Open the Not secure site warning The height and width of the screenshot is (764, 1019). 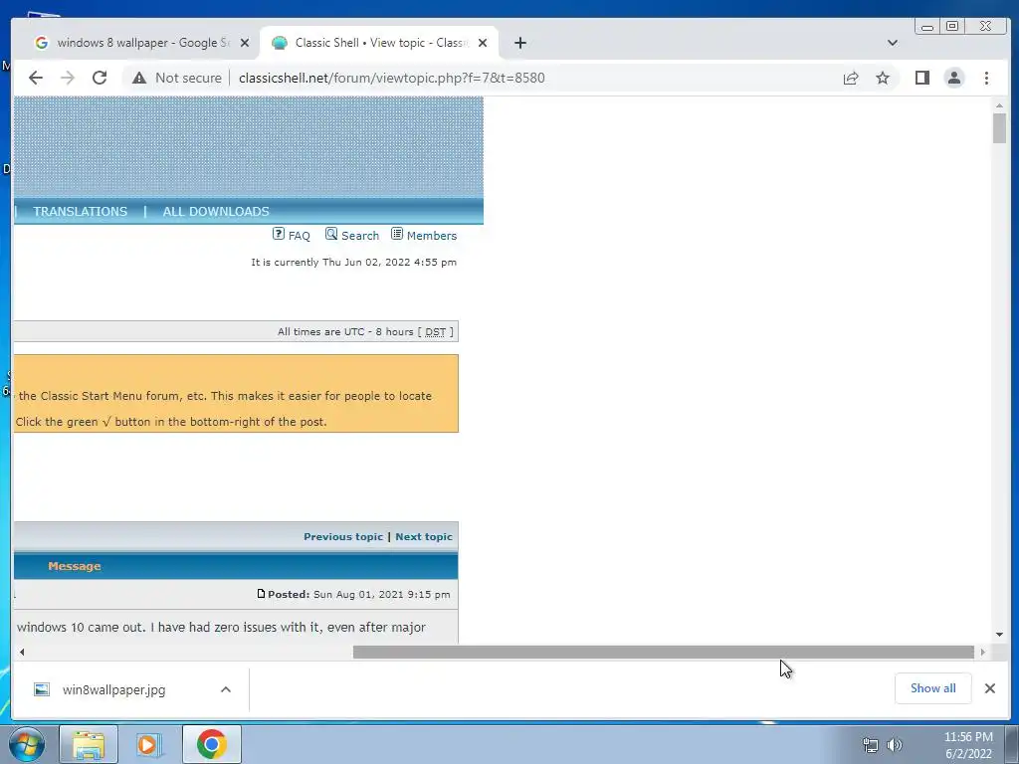(177, 78)
